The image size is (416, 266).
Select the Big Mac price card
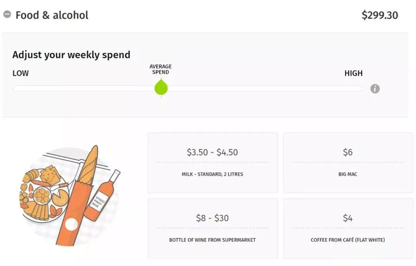(348, 162)
